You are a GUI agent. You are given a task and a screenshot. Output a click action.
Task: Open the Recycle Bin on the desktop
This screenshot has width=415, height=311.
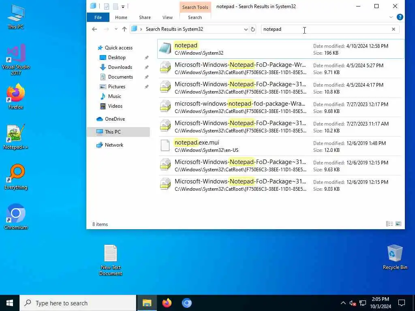[395, 257]
